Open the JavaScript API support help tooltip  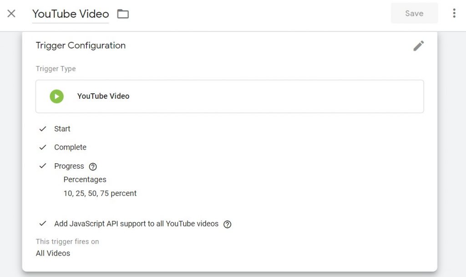tap(227, 224)
